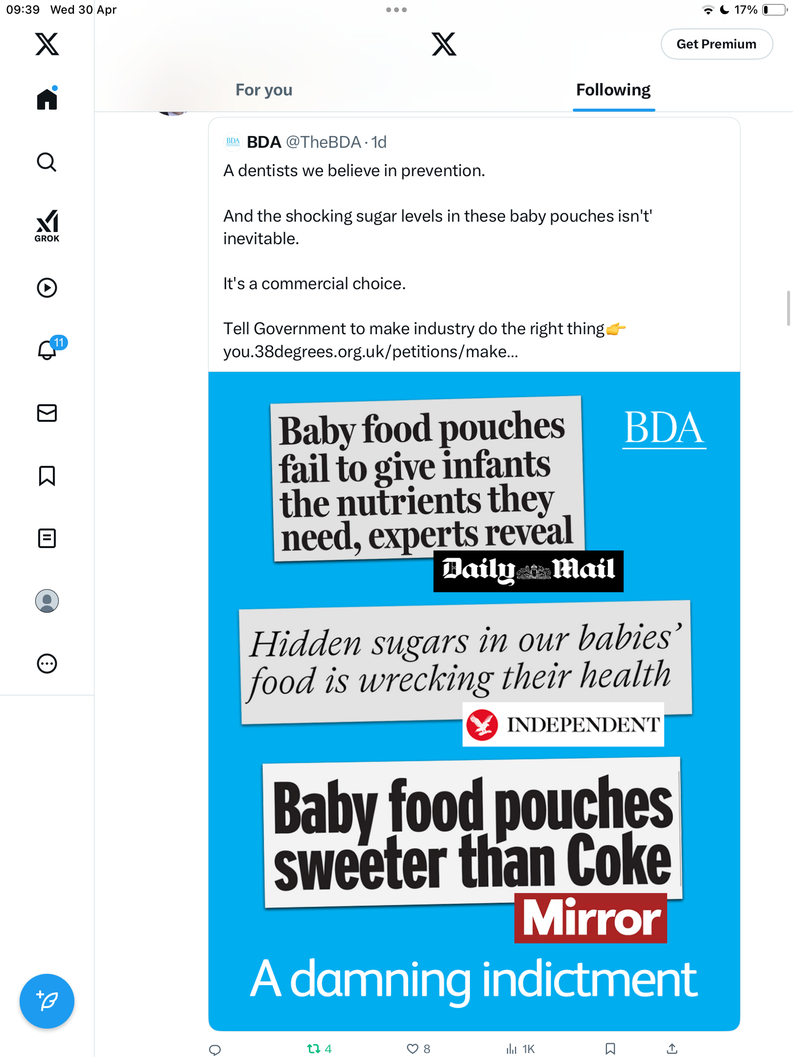Open Messages envelope icon

click(47, 413)
